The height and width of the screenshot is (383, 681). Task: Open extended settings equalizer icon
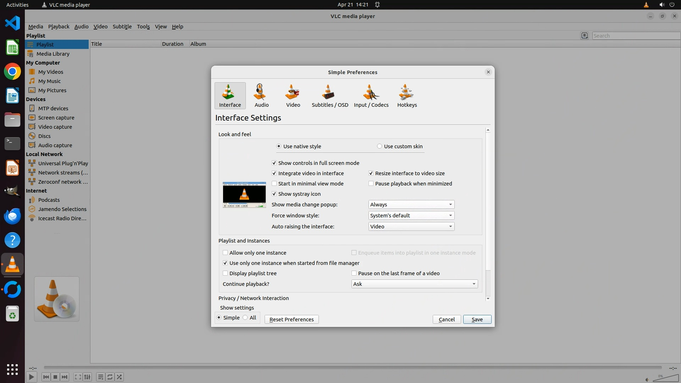pos(87,377)
